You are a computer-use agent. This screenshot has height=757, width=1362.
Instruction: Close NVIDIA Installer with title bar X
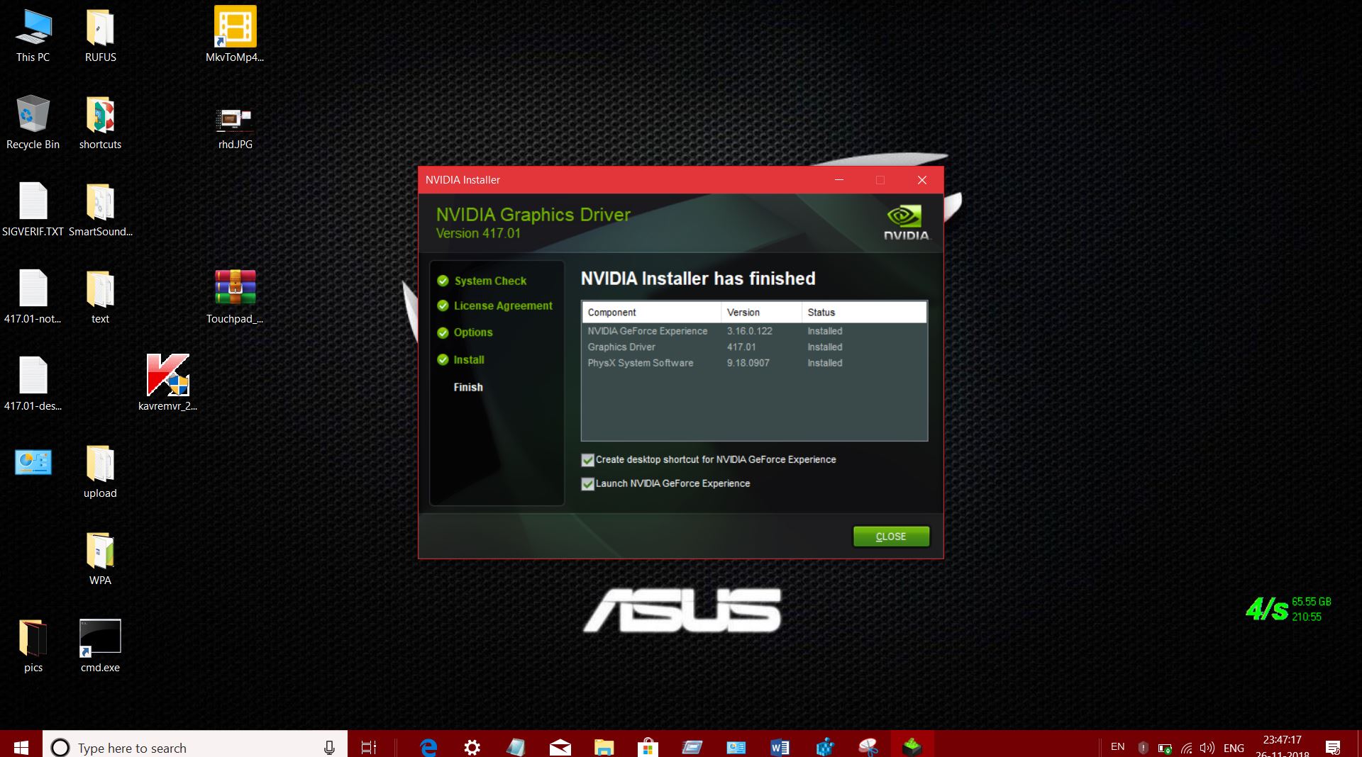tap(922, 180)
